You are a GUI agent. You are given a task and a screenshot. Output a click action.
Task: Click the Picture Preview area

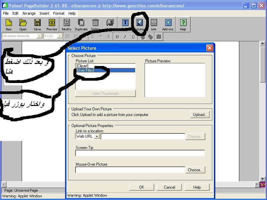175,80
